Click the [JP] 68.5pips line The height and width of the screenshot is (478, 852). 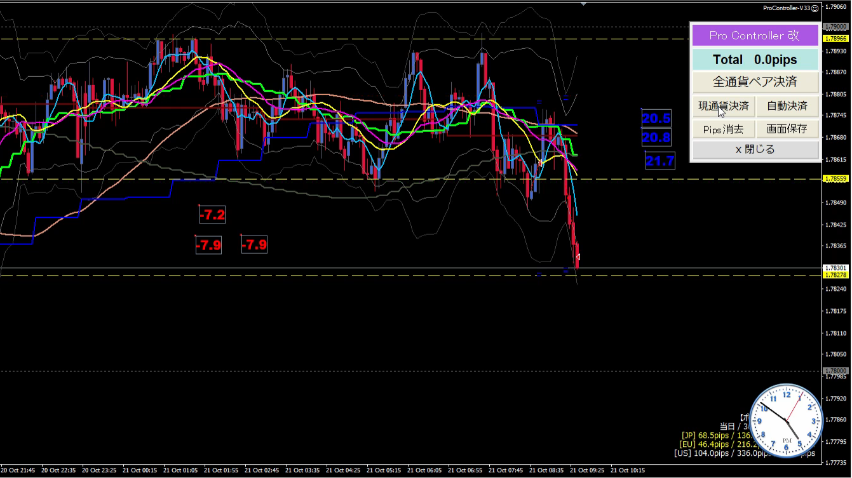715,435
